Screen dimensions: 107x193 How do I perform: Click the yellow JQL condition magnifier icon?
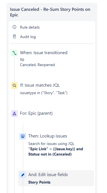(14, 86)
